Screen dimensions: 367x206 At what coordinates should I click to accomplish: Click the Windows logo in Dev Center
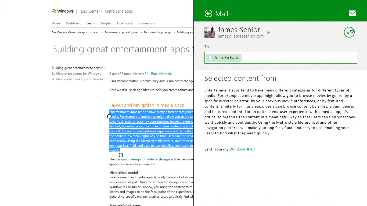[x=63, y=11]
